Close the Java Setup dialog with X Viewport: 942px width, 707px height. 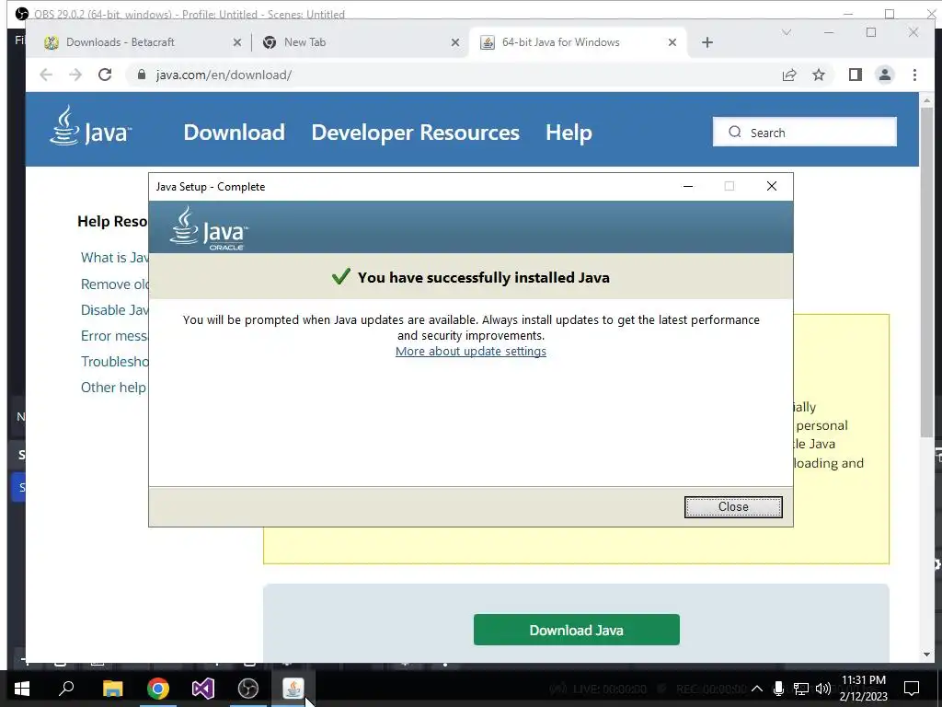pos(772,186)
